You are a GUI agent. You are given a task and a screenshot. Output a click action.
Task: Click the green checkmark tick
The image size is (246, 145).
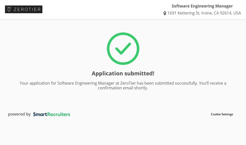123,48
